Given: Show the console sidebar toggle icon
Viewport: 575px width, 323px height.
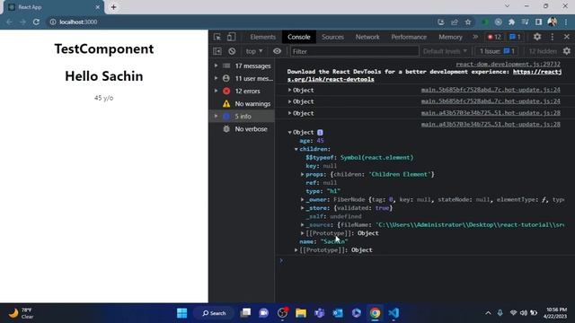Looking at the screenshot, I should 217,51.
